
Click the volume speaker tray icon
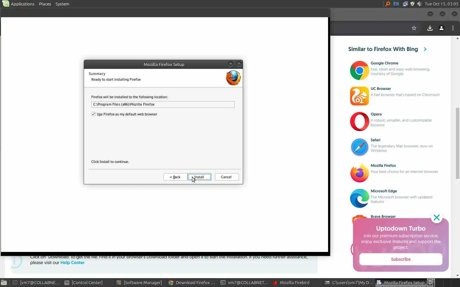click(419, 4)
